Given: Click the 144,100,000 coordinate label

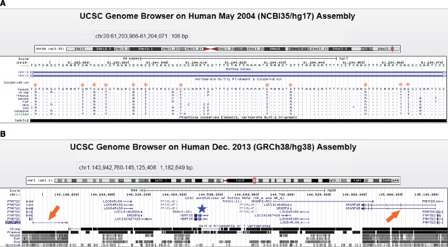Looking at the screenshot, I should click(x=66, y=194).
